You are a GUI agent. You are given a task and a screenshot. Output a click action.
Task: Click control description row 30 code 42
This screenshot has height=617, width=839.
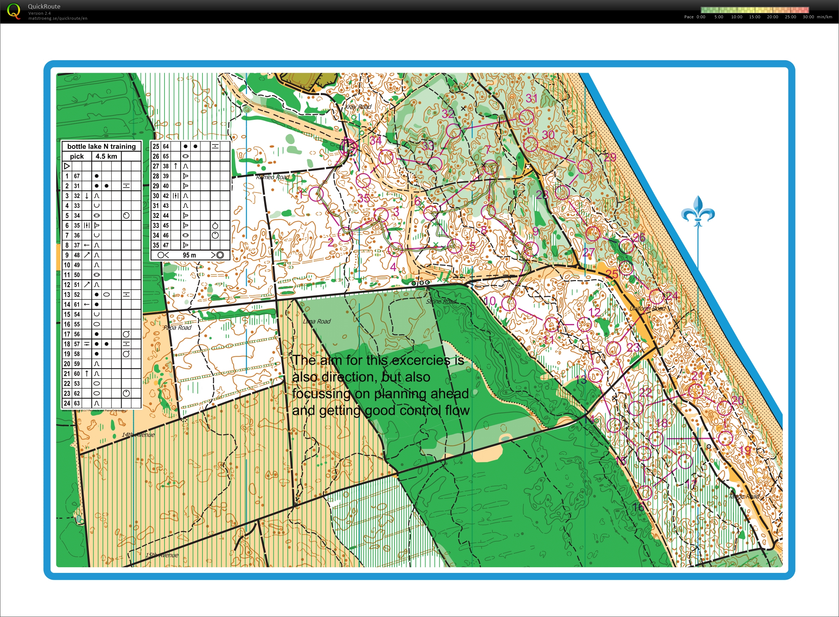click(x=190, y=196)
